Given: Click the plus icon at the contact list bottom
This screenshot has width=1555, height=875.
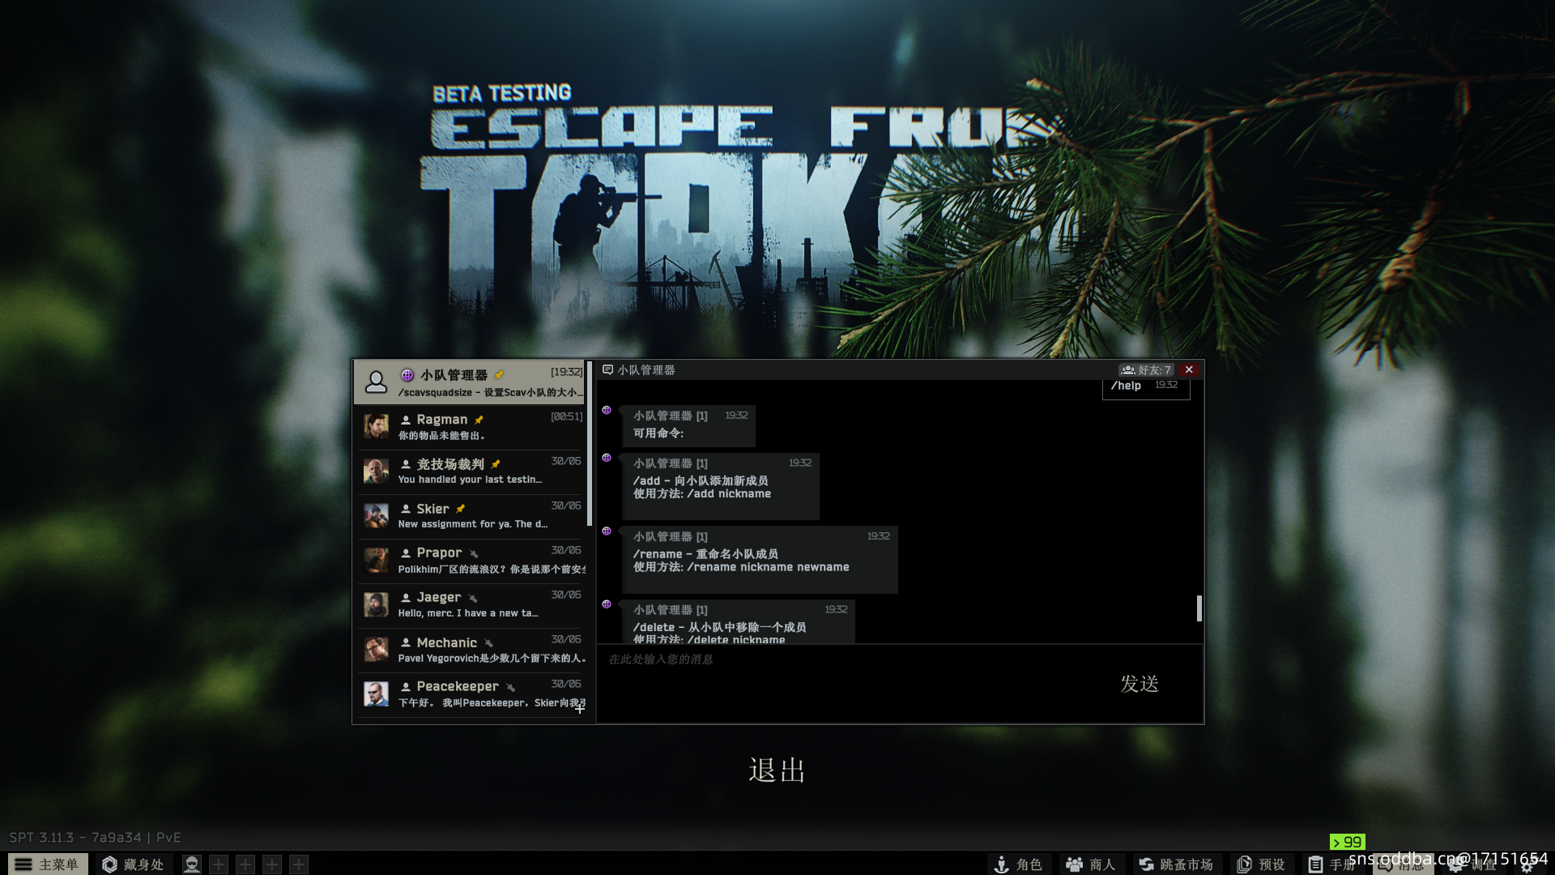Looking at the screenshot, I should pyautogui.click(x=580, y=708).
